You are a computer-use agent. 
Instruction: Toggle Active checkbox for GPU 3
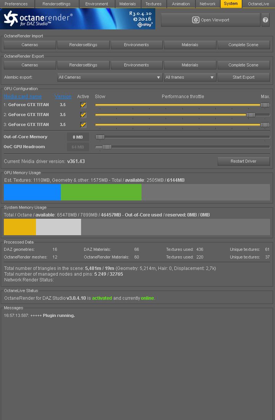pos(83,124)
